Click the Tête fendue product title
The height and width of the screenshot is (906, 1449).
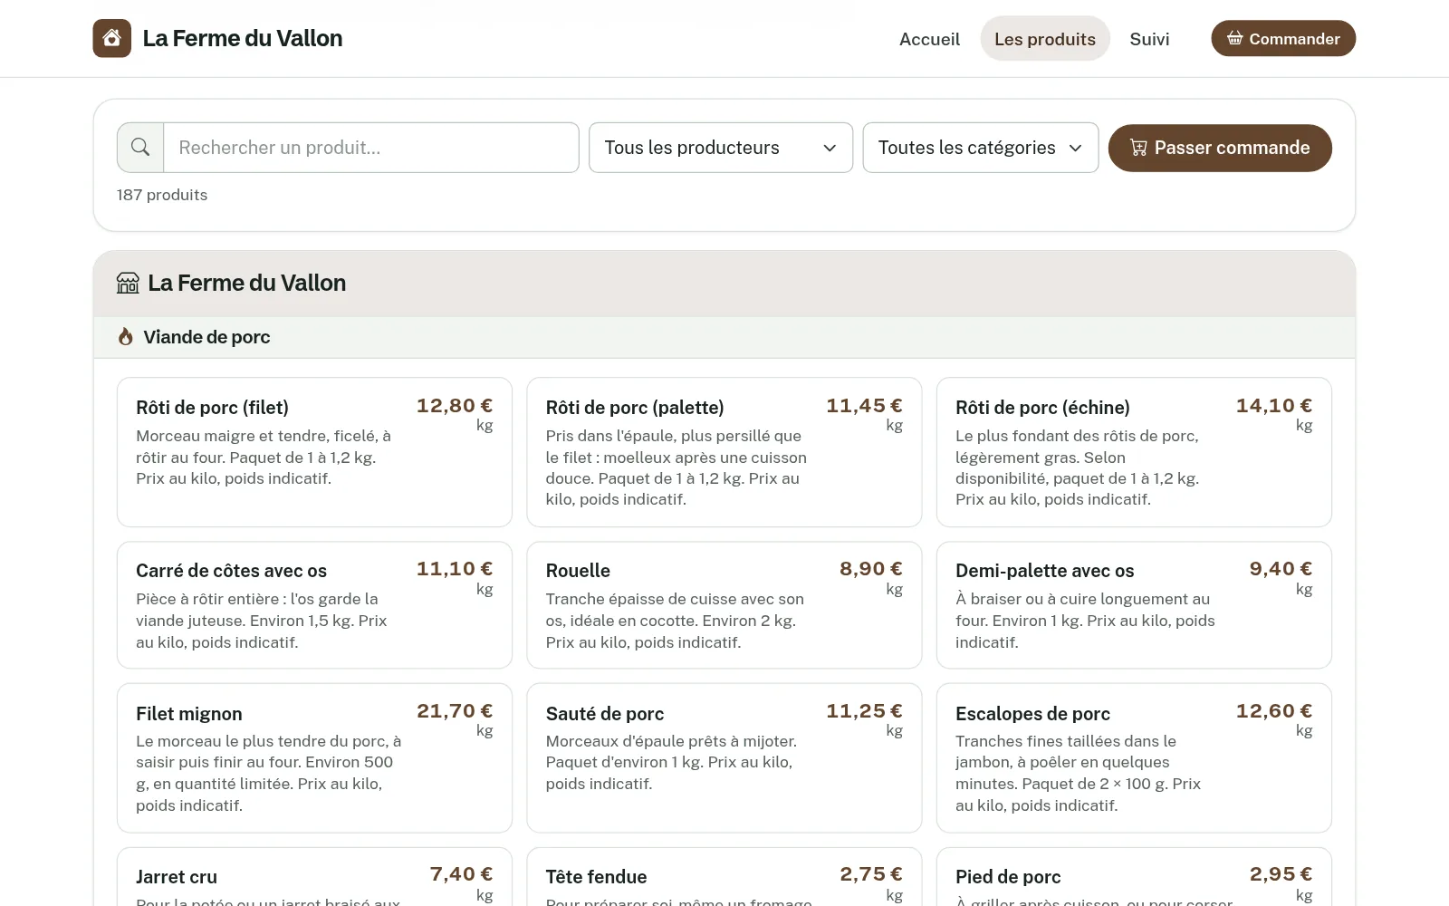[596, 877]
